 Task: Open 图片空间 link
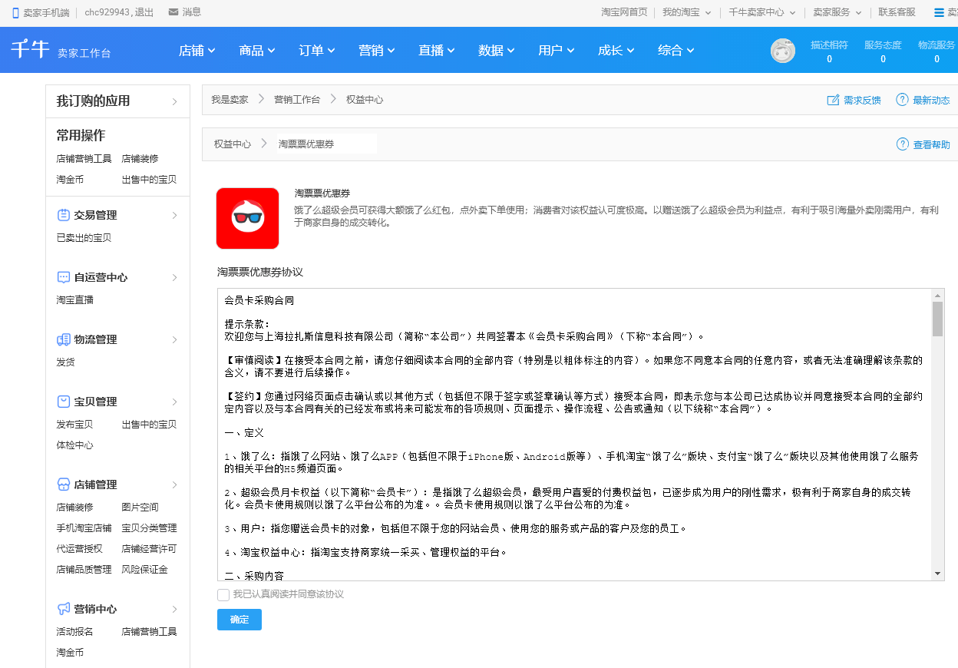pyautogui.click(x=140, y=508)
